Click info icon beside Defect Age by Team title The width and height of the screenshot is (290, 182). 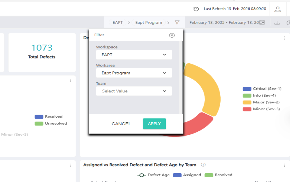click(x=203, y=165)
